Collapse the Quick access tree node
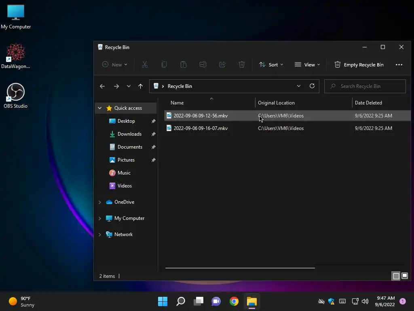The image size is (414, 311). click(99, 108)
